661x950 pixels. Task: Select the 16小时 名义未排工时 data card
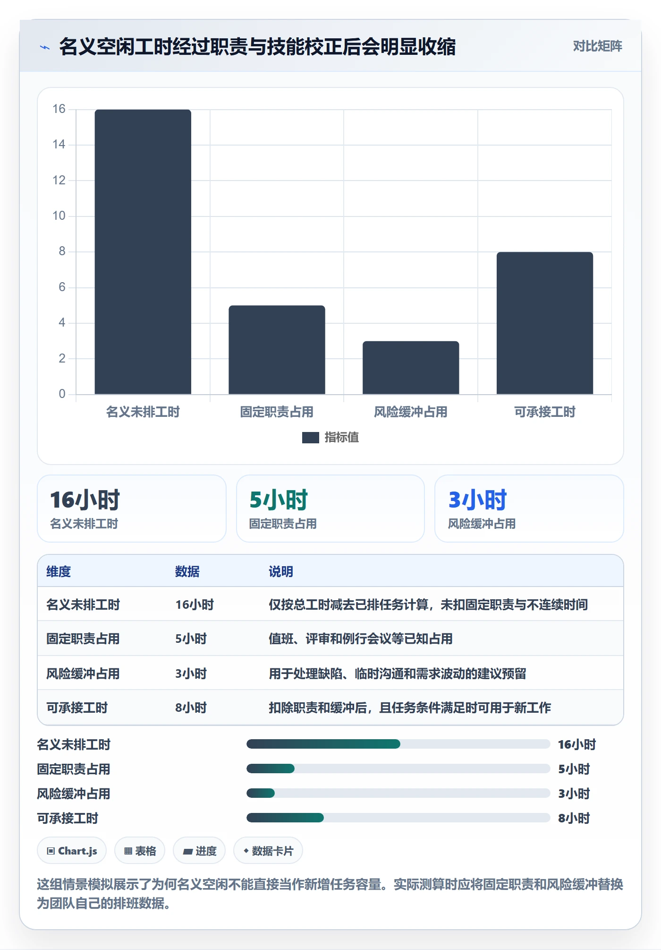(x=132, y=509)
